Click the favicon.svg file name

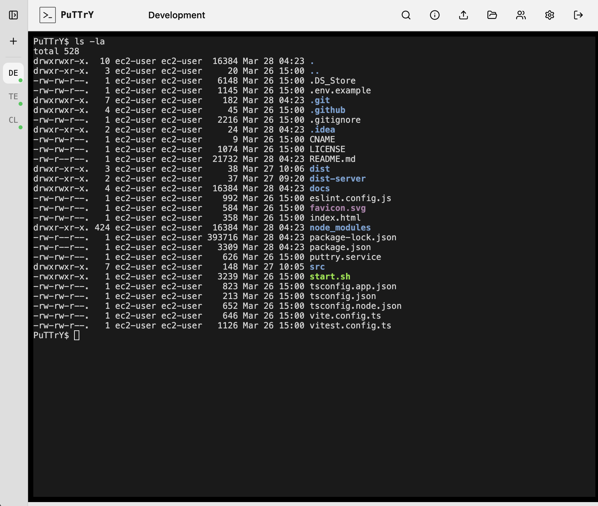(x=338, y=208)
